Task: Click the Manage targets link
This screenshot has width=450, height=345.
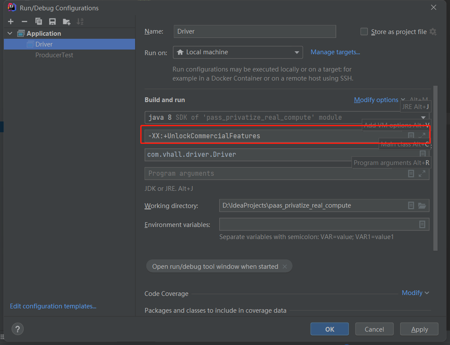Action: pyautogui.click(x=335, y=52)
